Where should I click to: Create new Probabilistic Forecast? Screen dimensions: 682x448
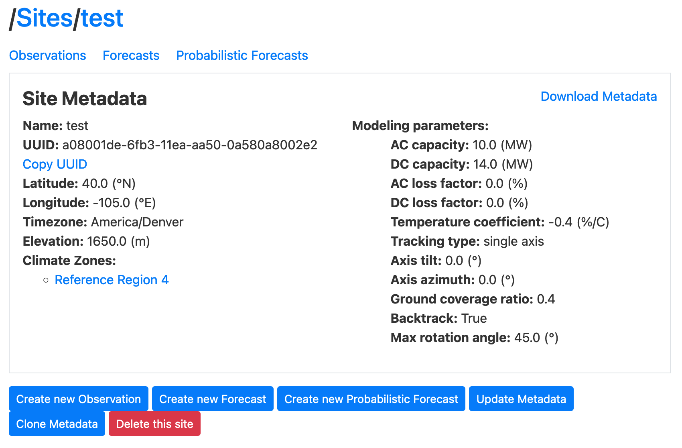click(x=371, y=399)
